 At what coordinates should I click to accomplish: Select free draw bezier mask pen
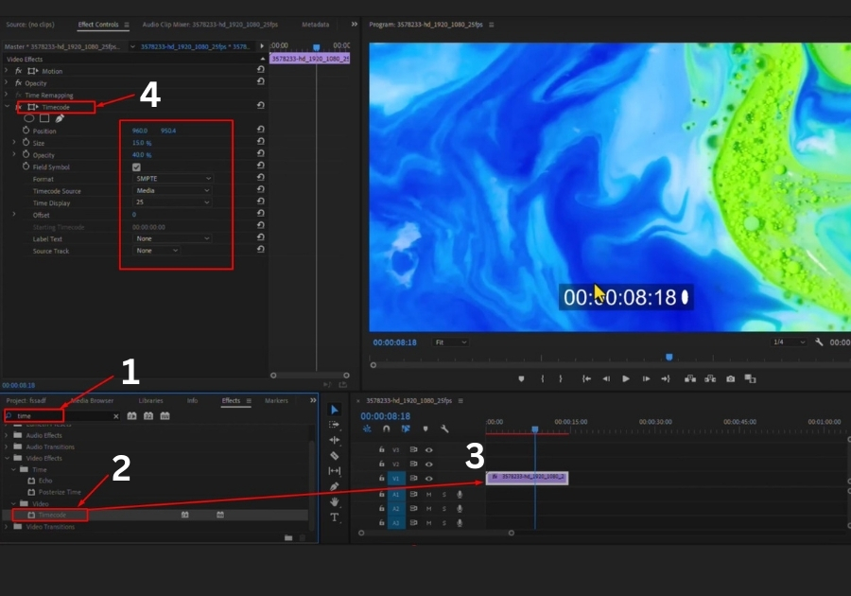pos(60,118)
